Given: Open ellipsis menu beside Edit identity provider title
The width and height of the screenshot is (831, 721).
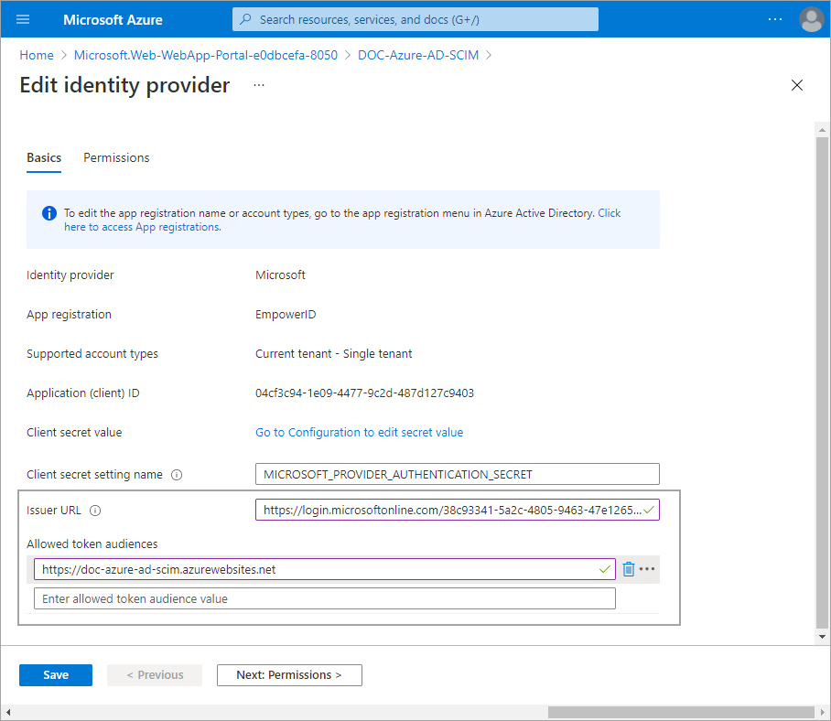Looking at the screenshot, I should [259, 85].
